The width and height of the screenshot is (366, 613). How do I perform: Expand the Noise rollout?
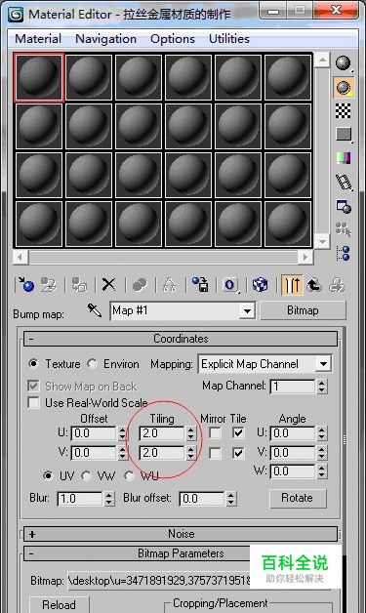(181, 534)
